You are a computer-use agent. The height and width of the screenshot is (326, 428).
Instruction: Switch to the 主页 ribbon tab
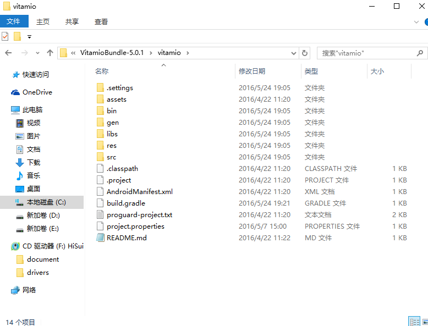43,21
